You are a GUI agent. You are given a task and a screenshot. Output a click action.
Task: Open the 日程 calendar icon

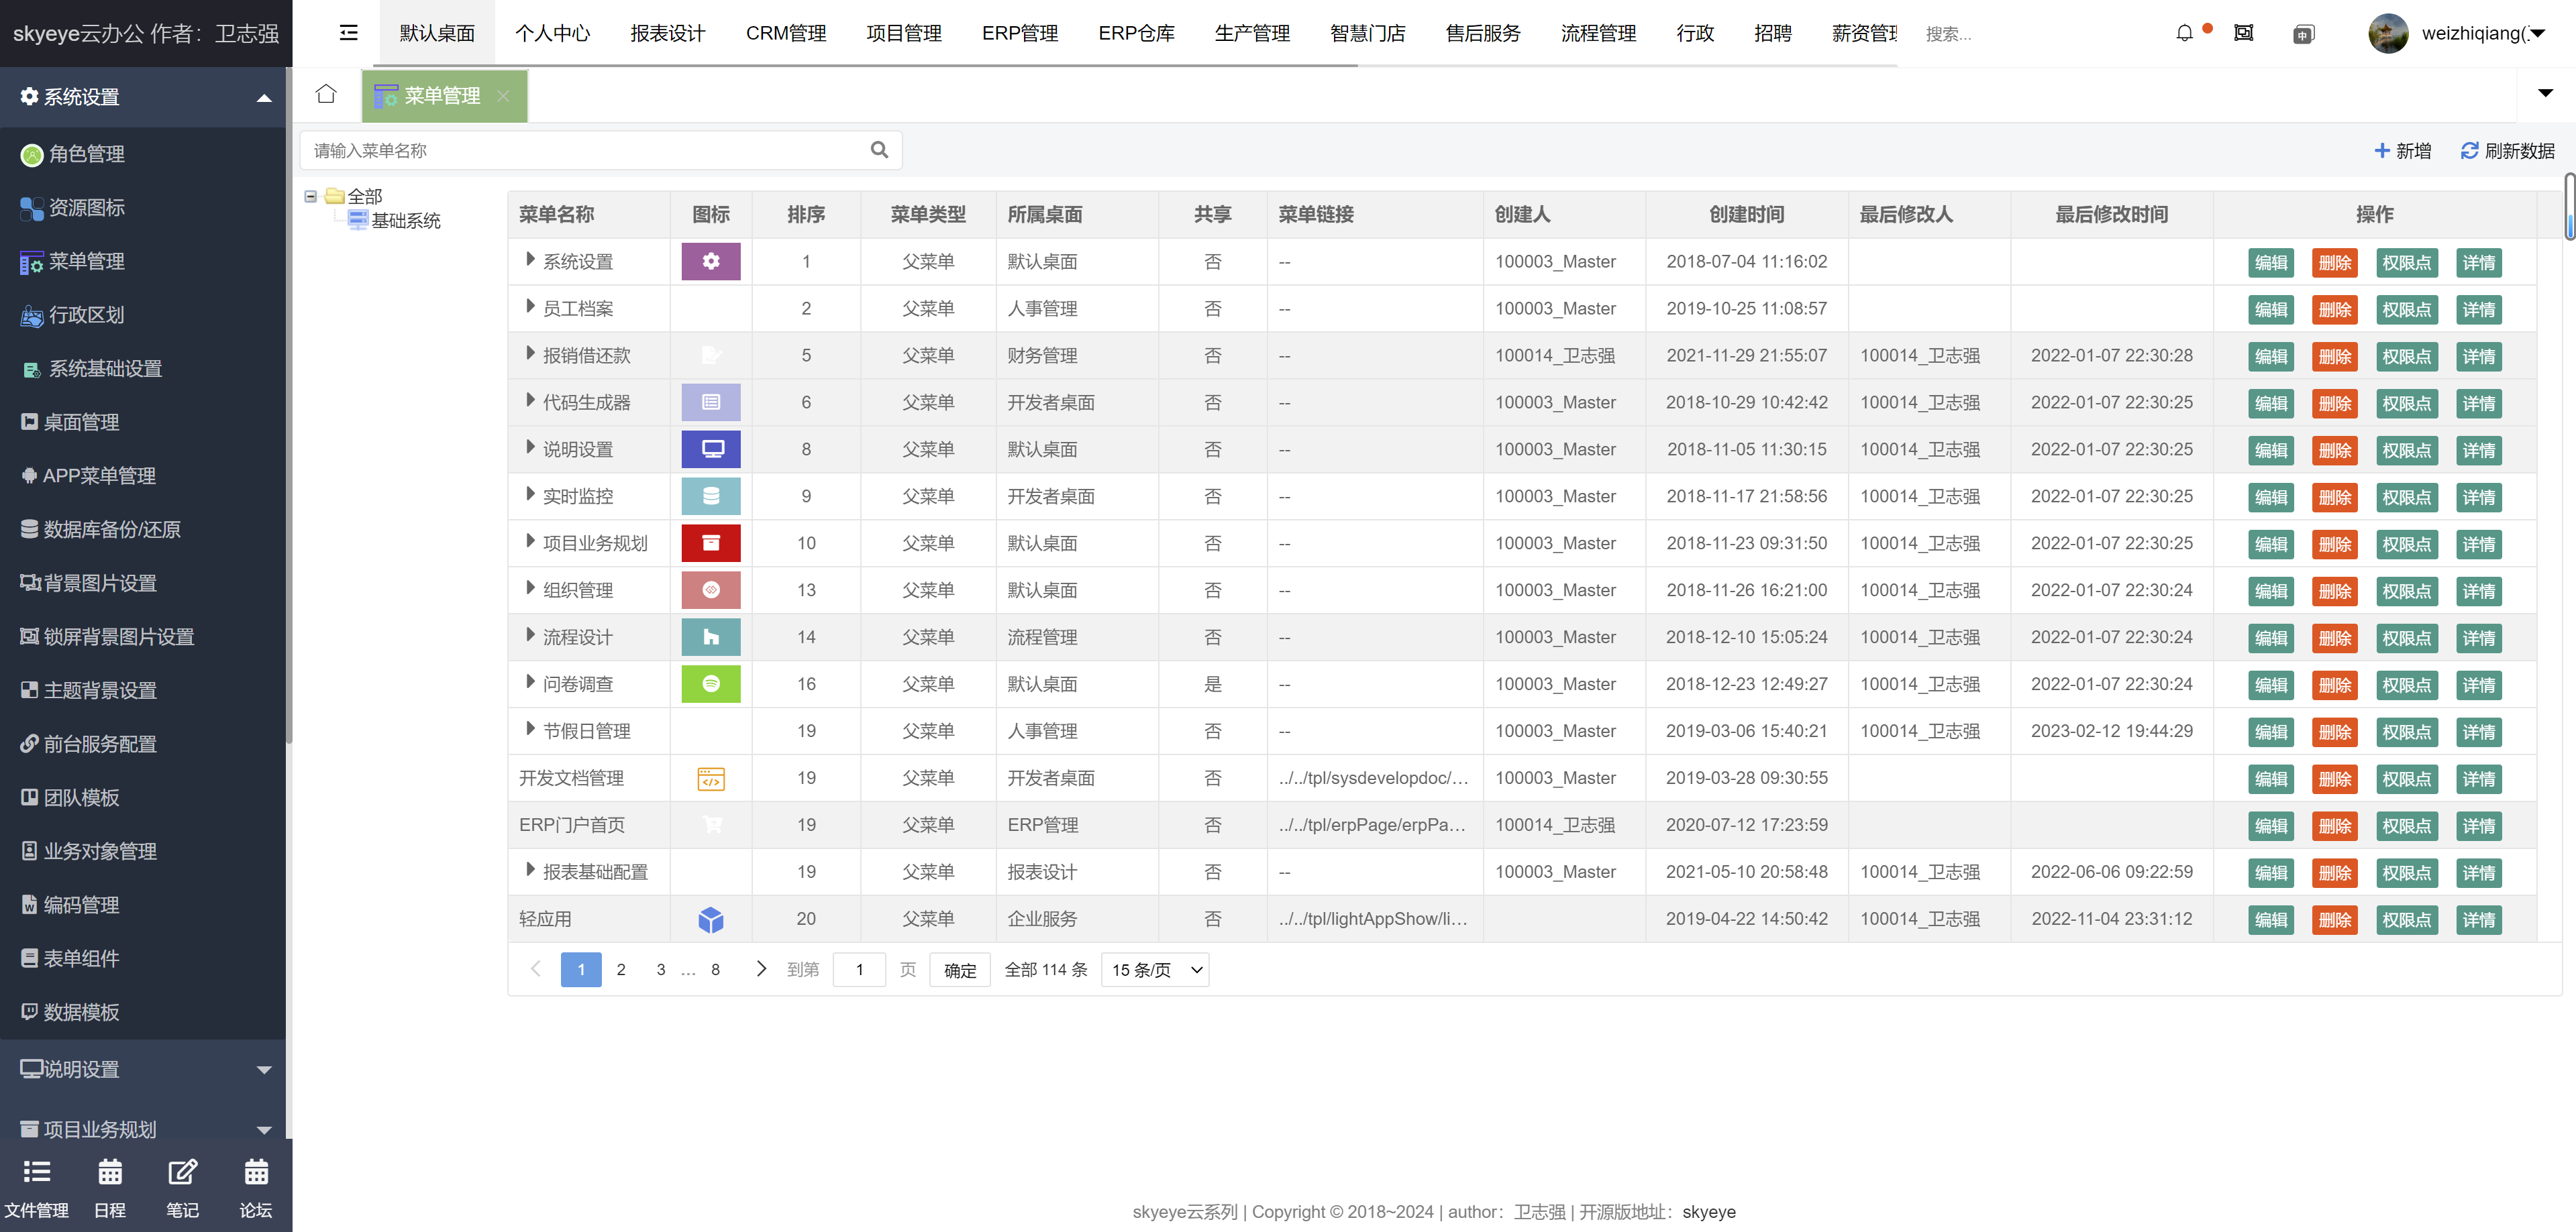tap(110, 1172)
